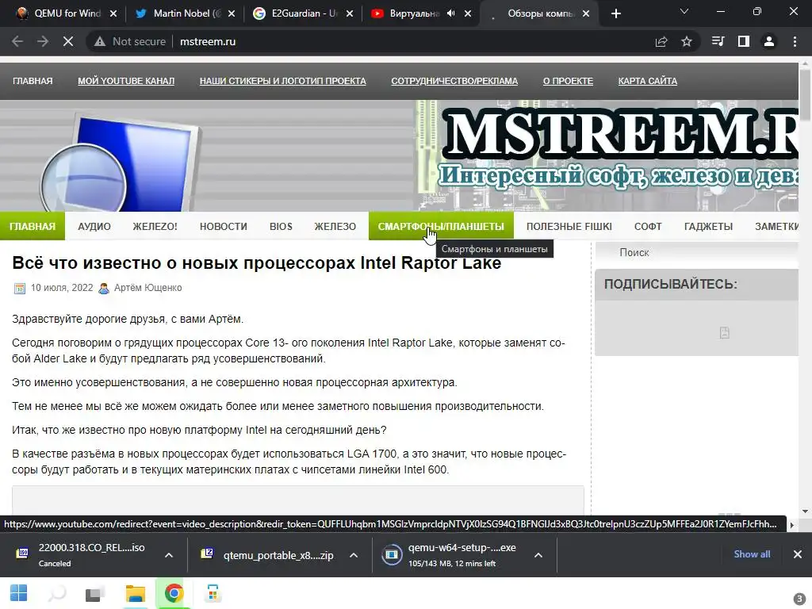Image resolution: width=812 pixels, height=609 pixels.
Task: Go back to previous page
Action: [17, 41]
